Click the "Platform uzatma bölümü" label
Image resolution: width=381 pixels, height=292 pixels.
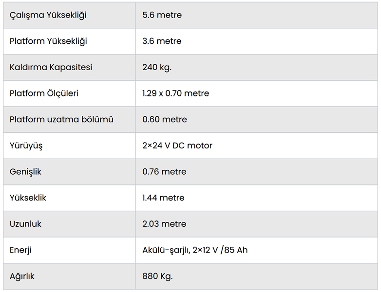click(x=61, y=119)
